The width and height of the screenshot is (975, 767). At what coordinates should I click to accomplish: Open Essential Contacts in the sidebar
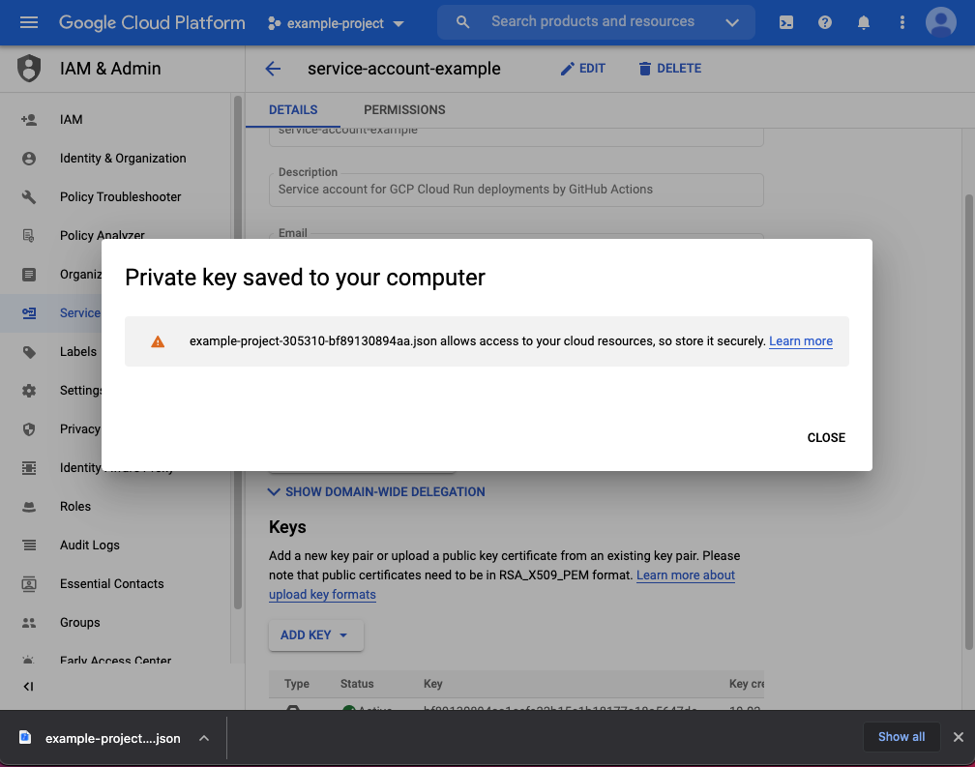click(x=112, y=583)
